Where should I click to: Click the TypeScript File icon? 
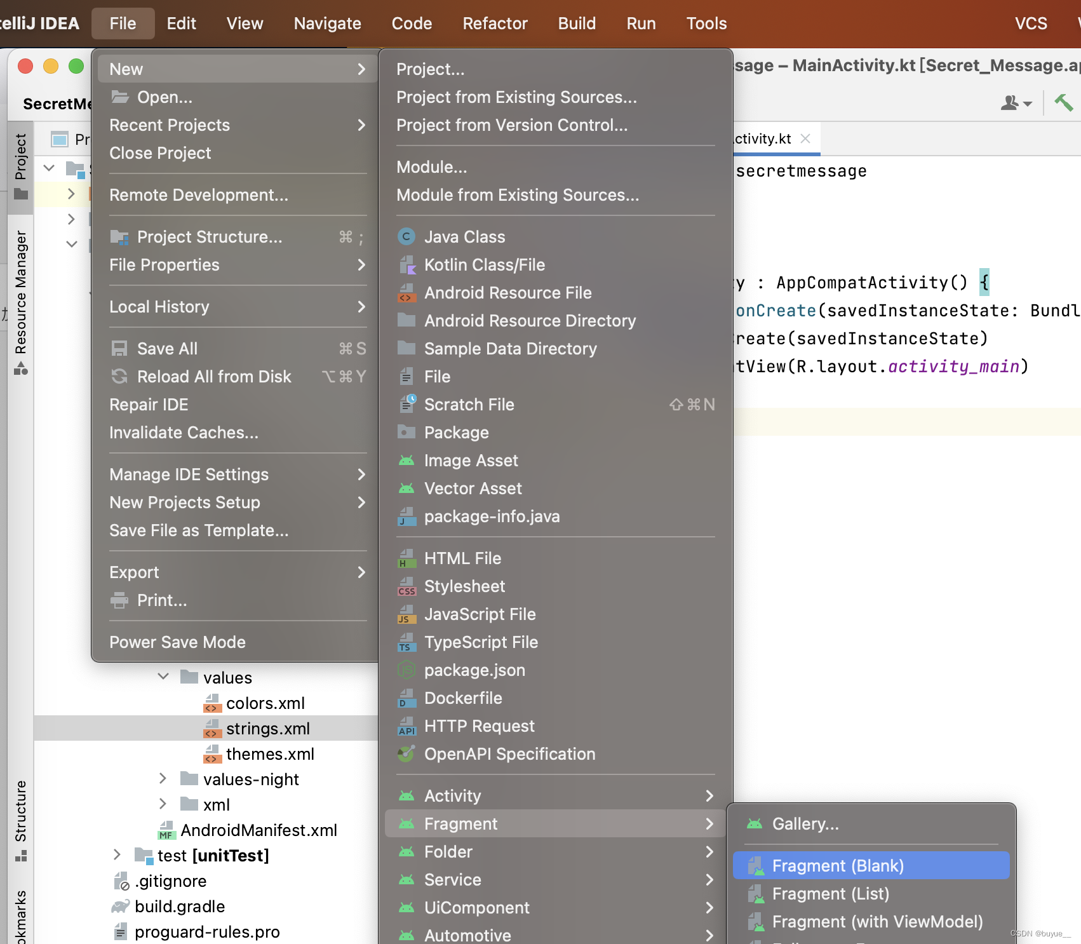406,642
